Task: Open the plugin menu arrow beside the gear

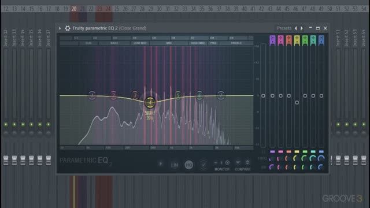Action: 60,28
